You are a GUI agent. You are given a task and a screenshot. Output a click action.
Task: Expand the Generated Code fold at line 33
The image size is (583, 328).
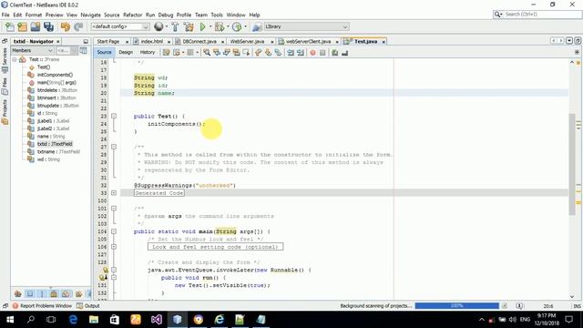click(114, 193)
